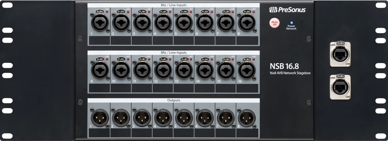Toggle the +48V LED on input 6

click(x=212, y=12)
